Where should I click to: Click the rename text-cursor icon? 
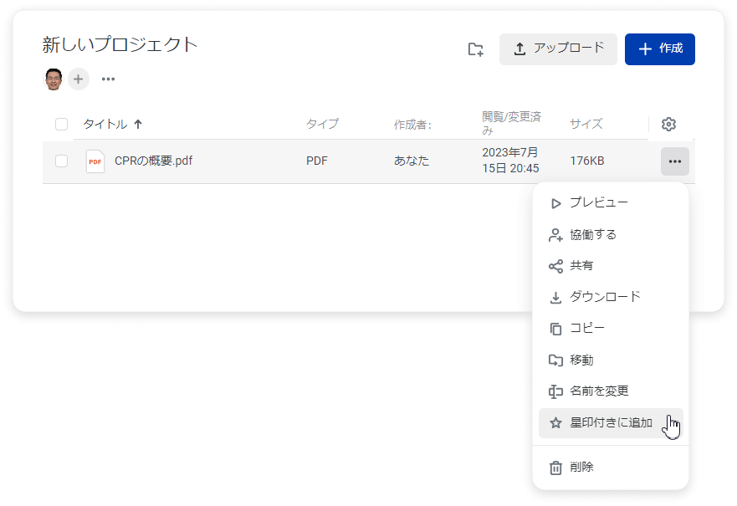tap(555, 391)
